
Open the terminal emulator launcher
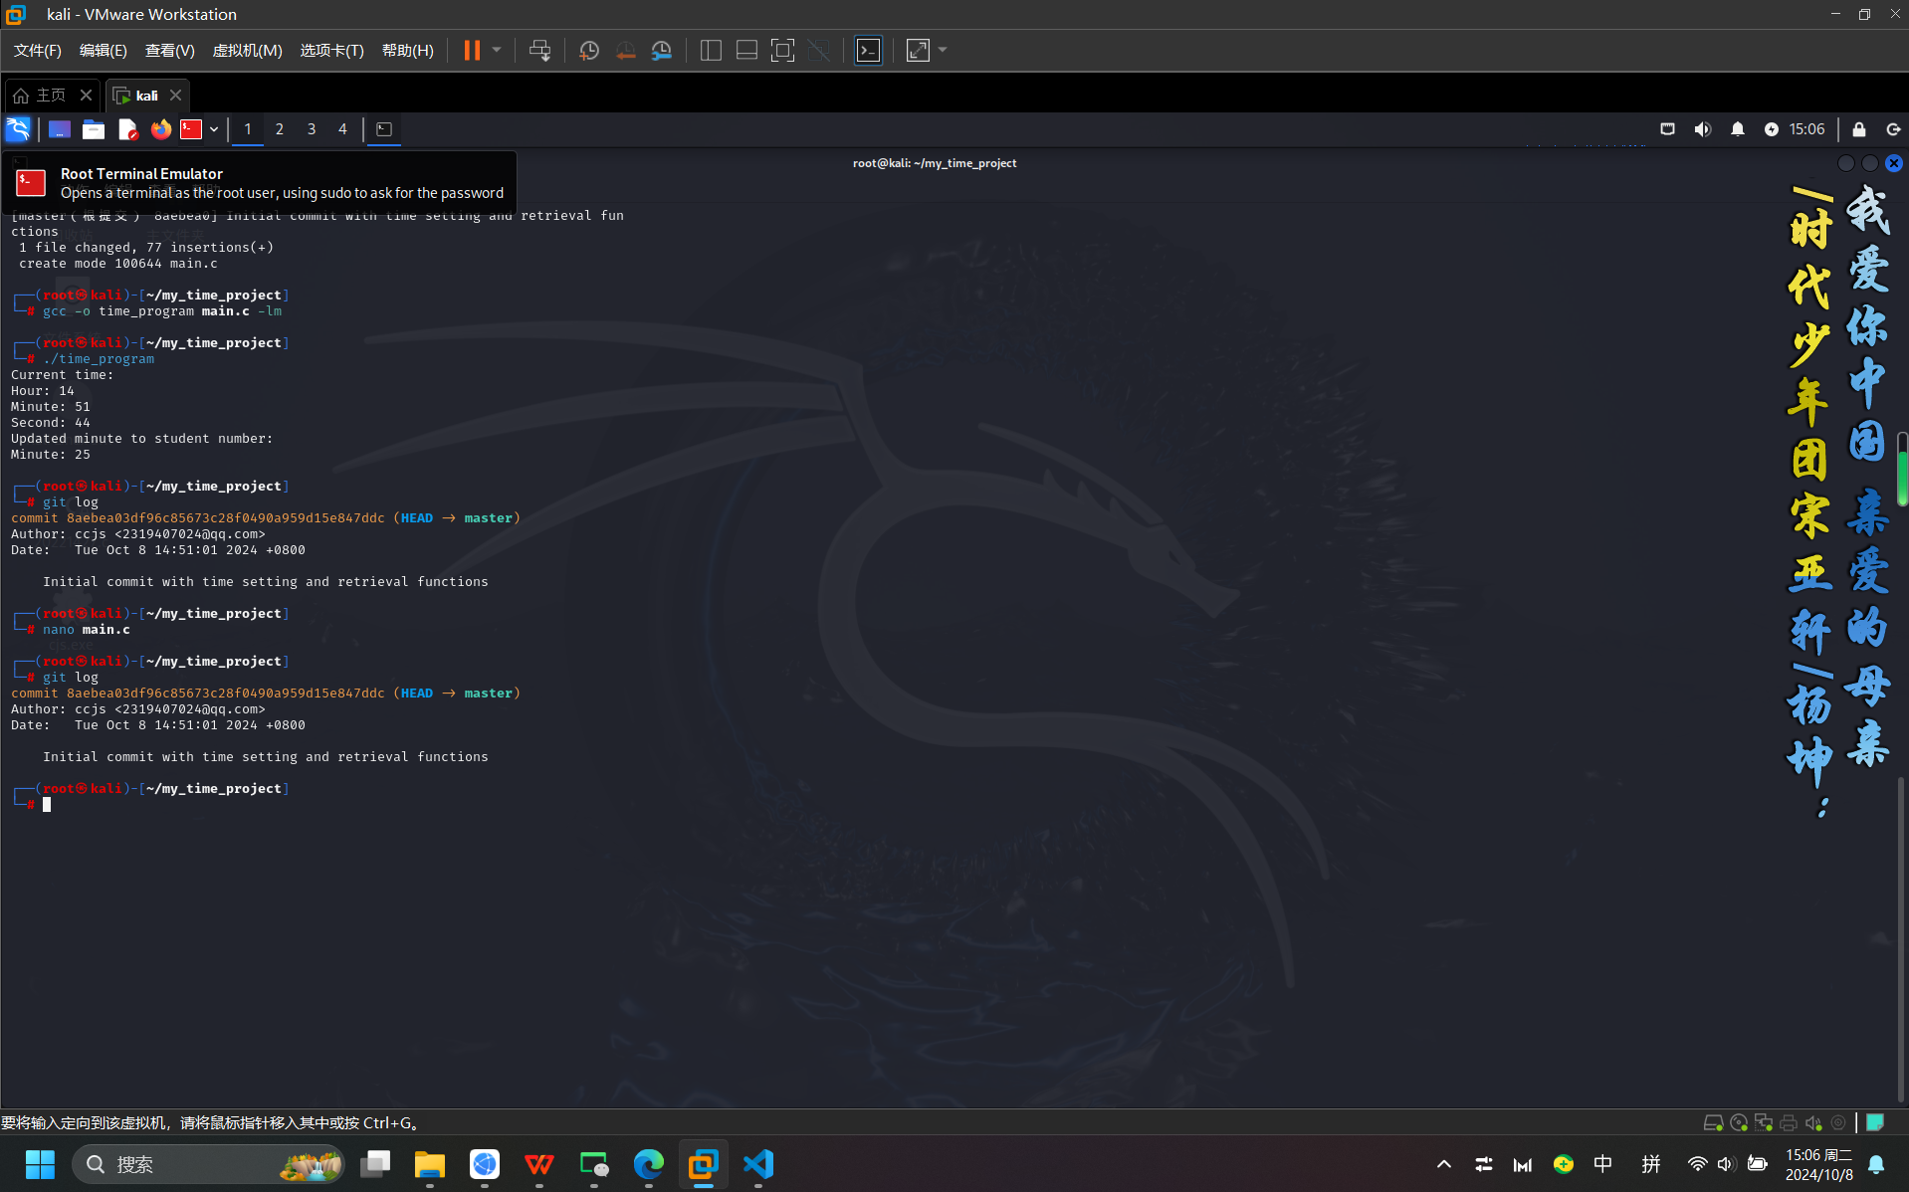click(x=191, y=129)
